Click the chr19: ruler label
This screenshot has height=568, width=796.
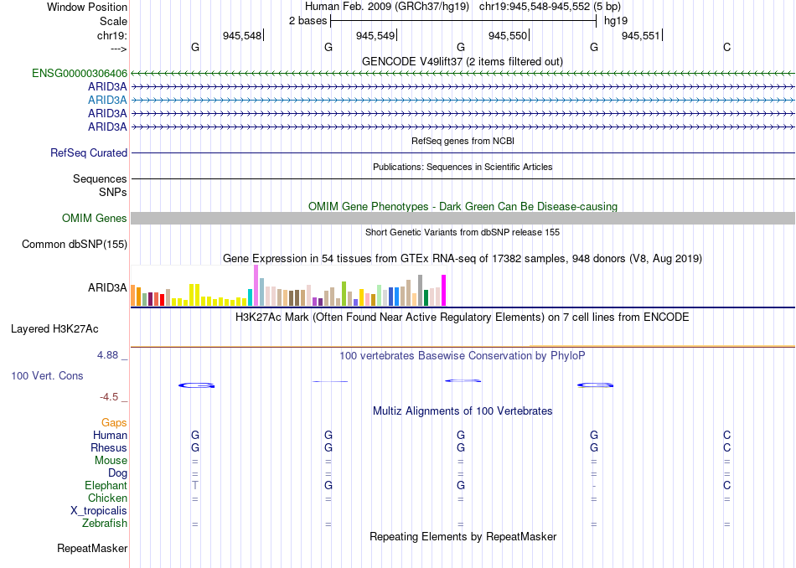[x=112, y=35]
